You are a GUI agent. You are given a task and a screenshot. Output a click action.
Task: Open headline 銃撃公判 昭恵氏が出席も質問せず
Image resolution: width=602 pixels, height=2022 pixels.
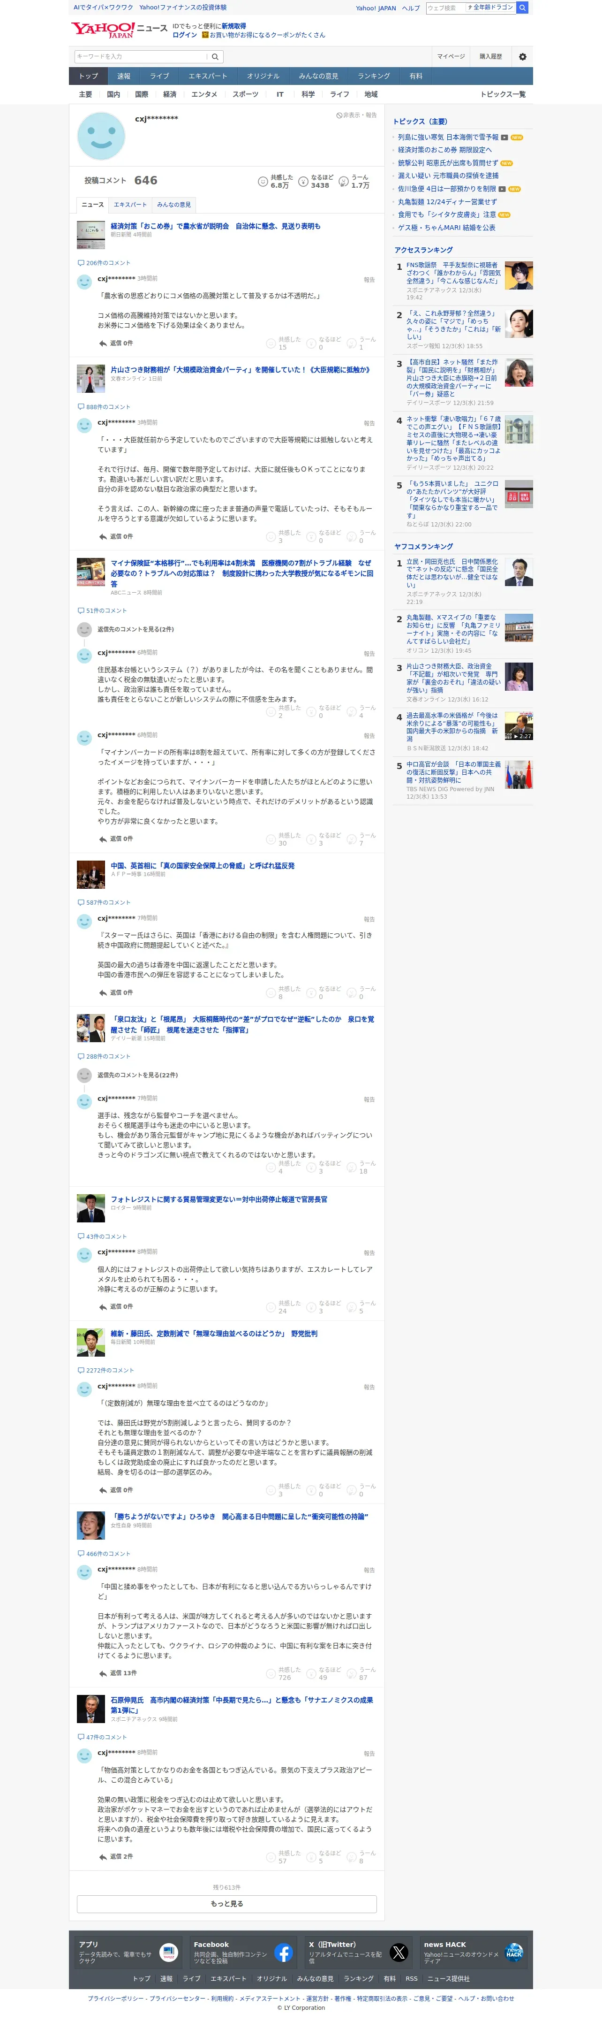click(448, 163)
